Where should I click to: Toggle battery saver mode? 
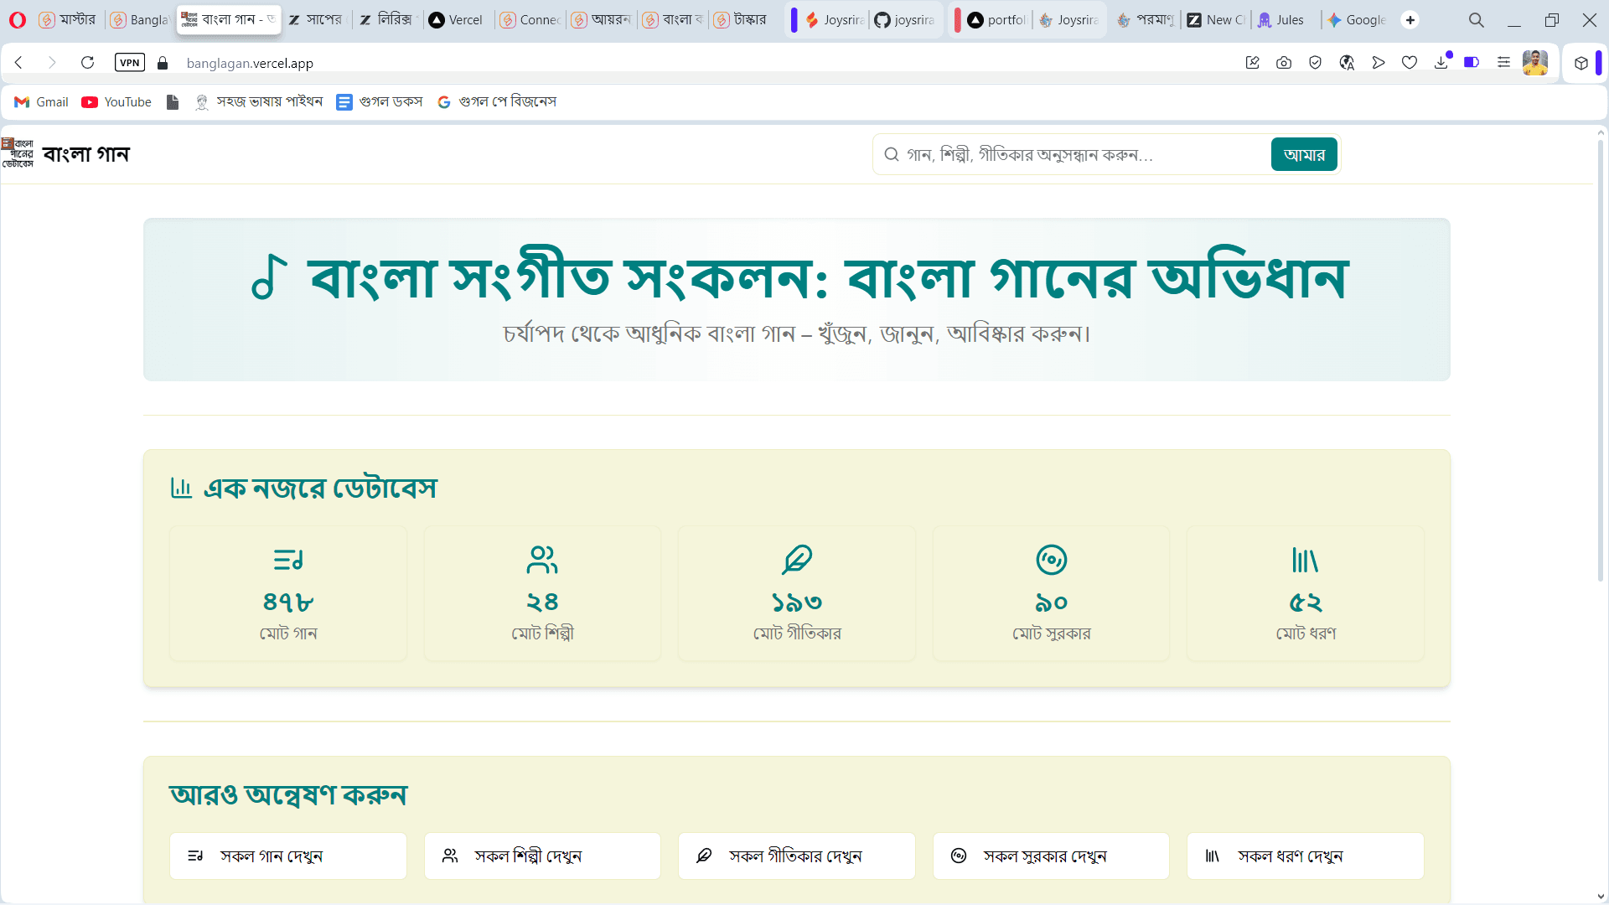point(1472,62)
